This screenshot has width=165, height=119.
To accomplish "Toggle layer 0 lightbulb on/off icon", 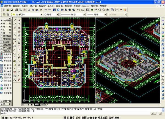I will click(x=12, y=15).
